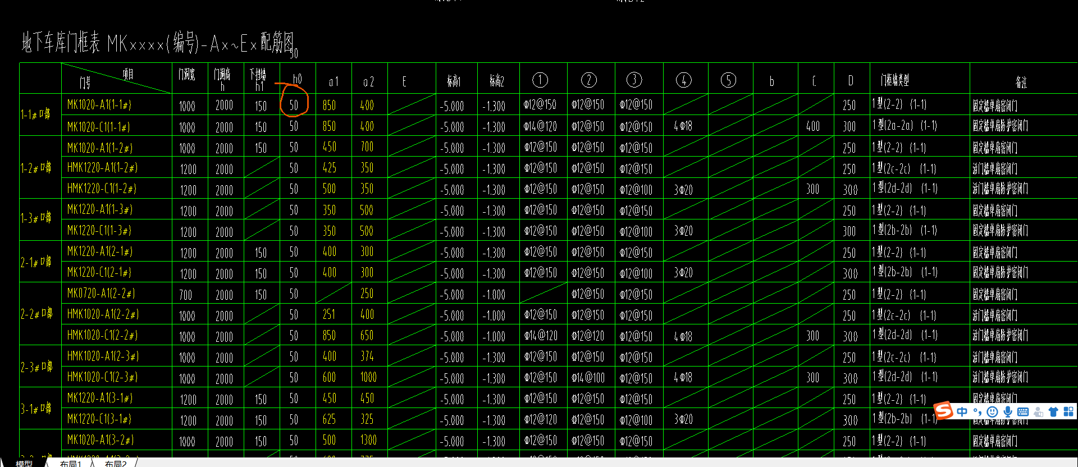Select the 下挡墙 h1 column header
The image size is (1078, 467).
click(x=258, y=79)
